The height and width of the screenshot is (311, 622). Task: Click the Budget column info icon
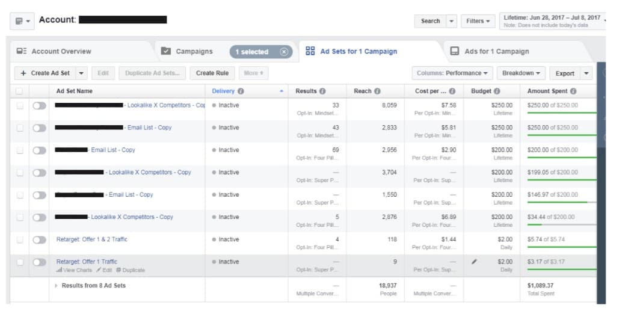497,91
